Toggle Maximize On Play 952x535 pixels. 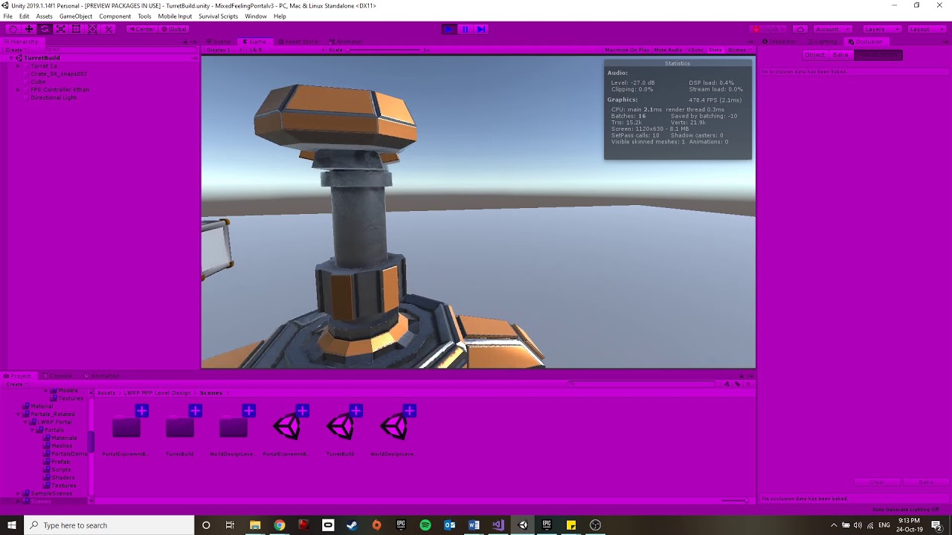(x=627, y=50)
